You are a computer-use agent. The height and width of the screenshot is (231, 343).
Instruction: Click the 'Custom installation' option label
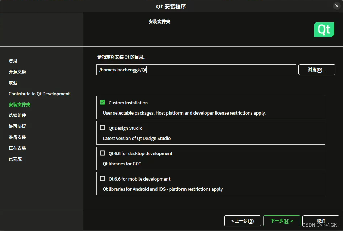tap(128, 103)
